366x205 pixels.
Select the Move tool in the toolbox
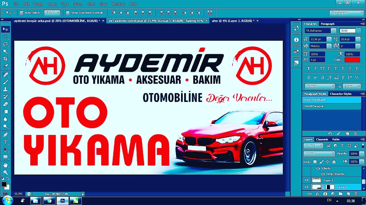[x=5, y=29]
